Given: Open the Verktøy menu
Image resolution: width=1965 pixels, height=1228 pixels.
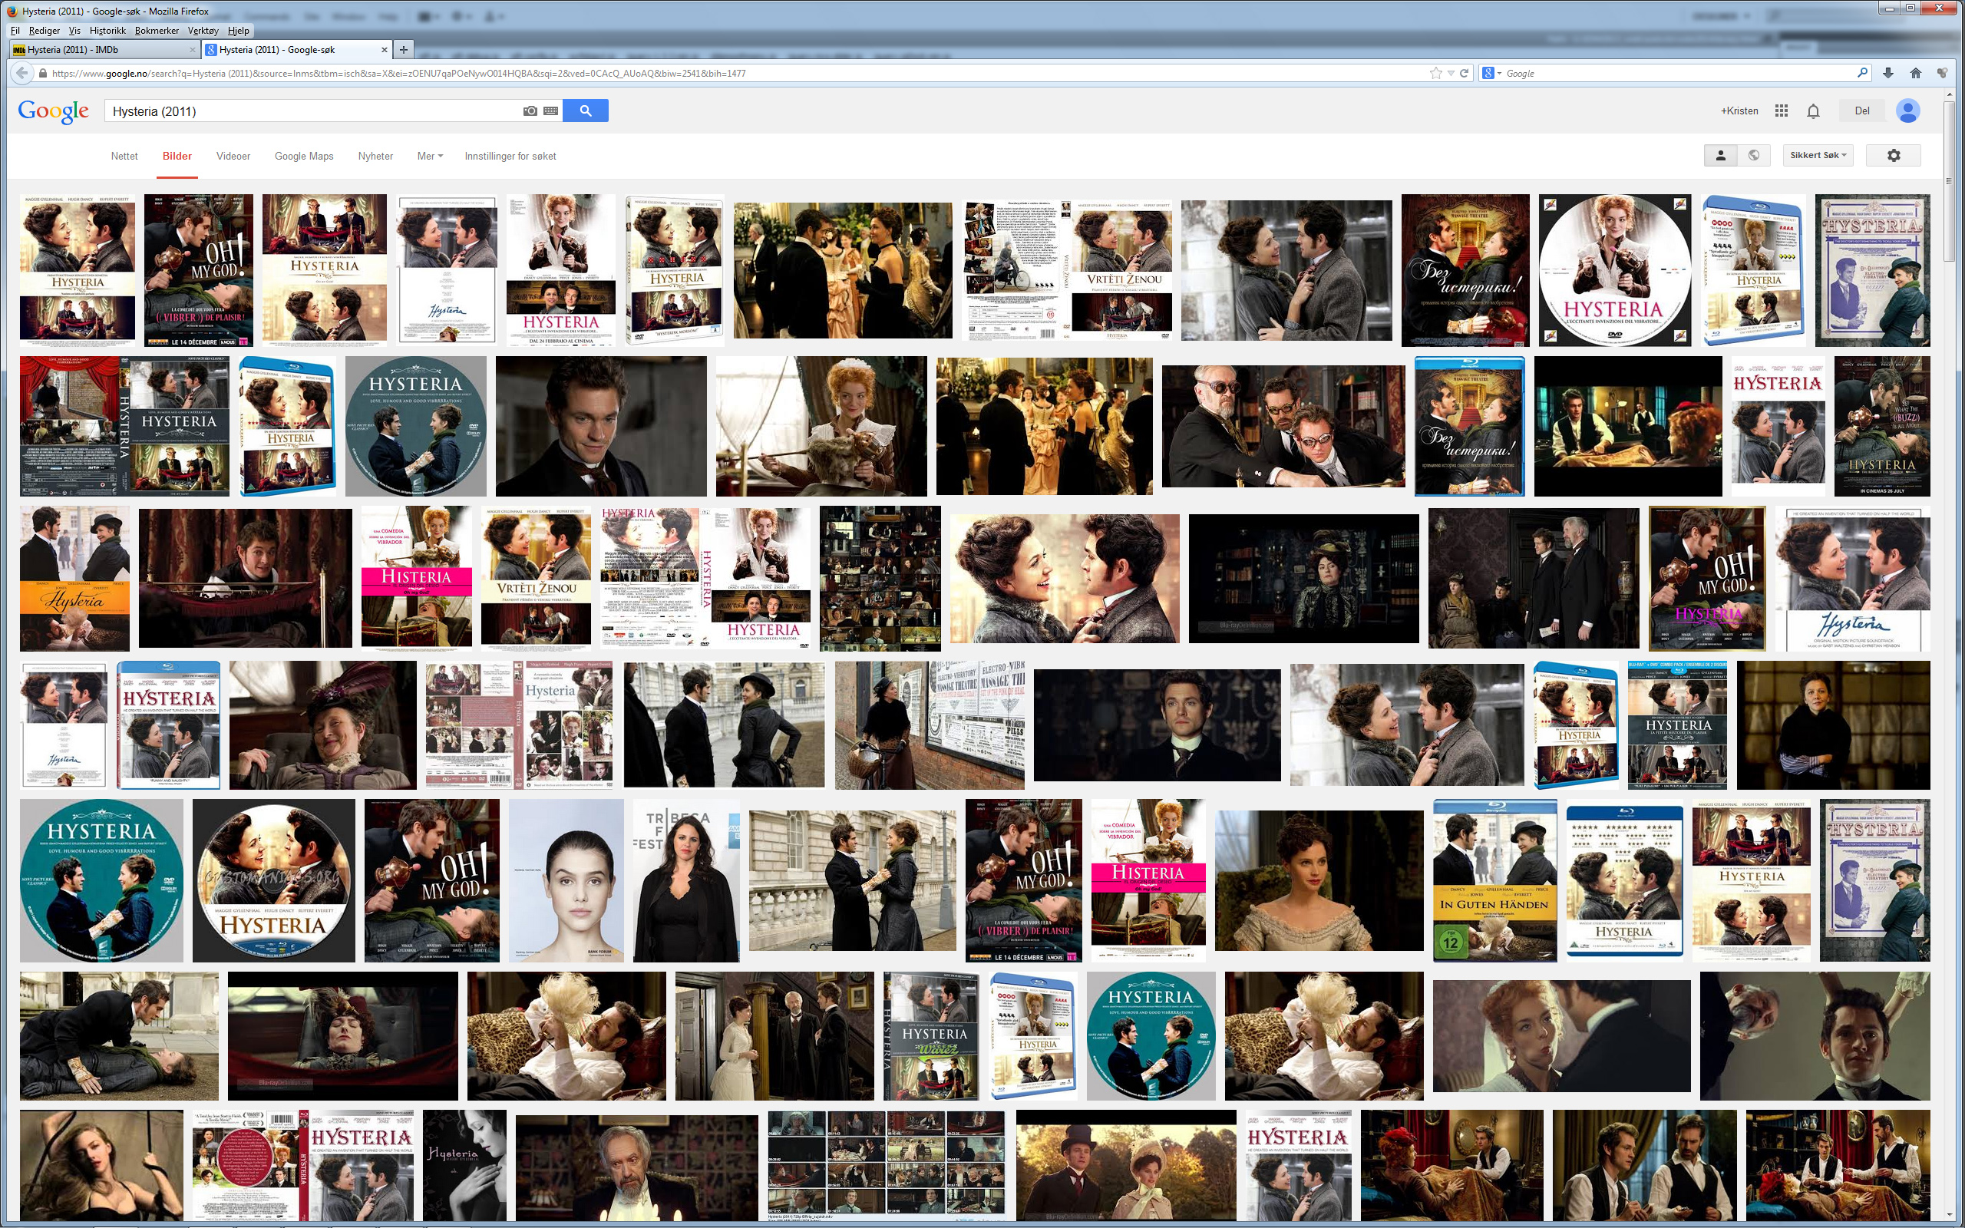Looking at the screenshot, I should pyautogui.click(x=203, y=30).
